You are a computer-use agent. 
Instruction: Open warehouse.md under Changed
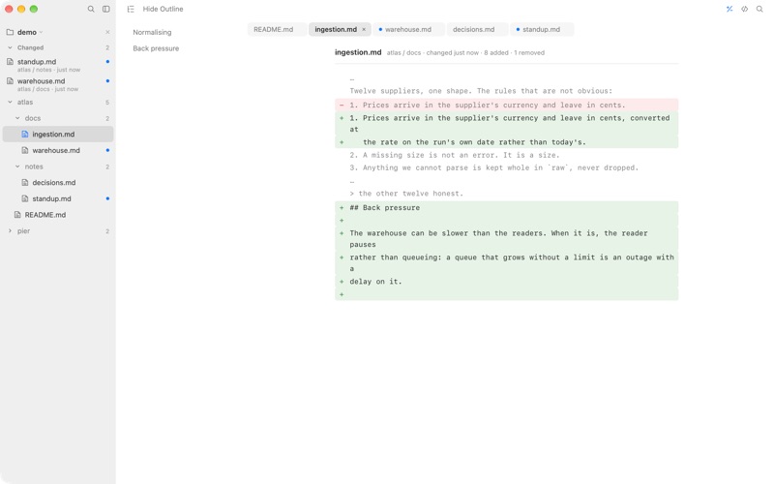(x=58, y=84)
